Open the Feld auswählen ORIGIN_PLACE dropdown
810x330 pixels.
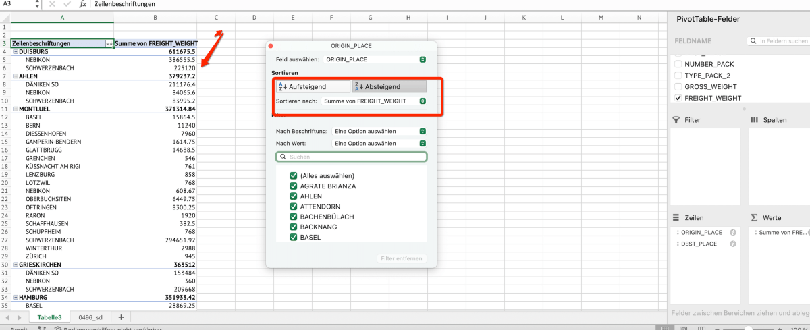(x=375, y=59)
